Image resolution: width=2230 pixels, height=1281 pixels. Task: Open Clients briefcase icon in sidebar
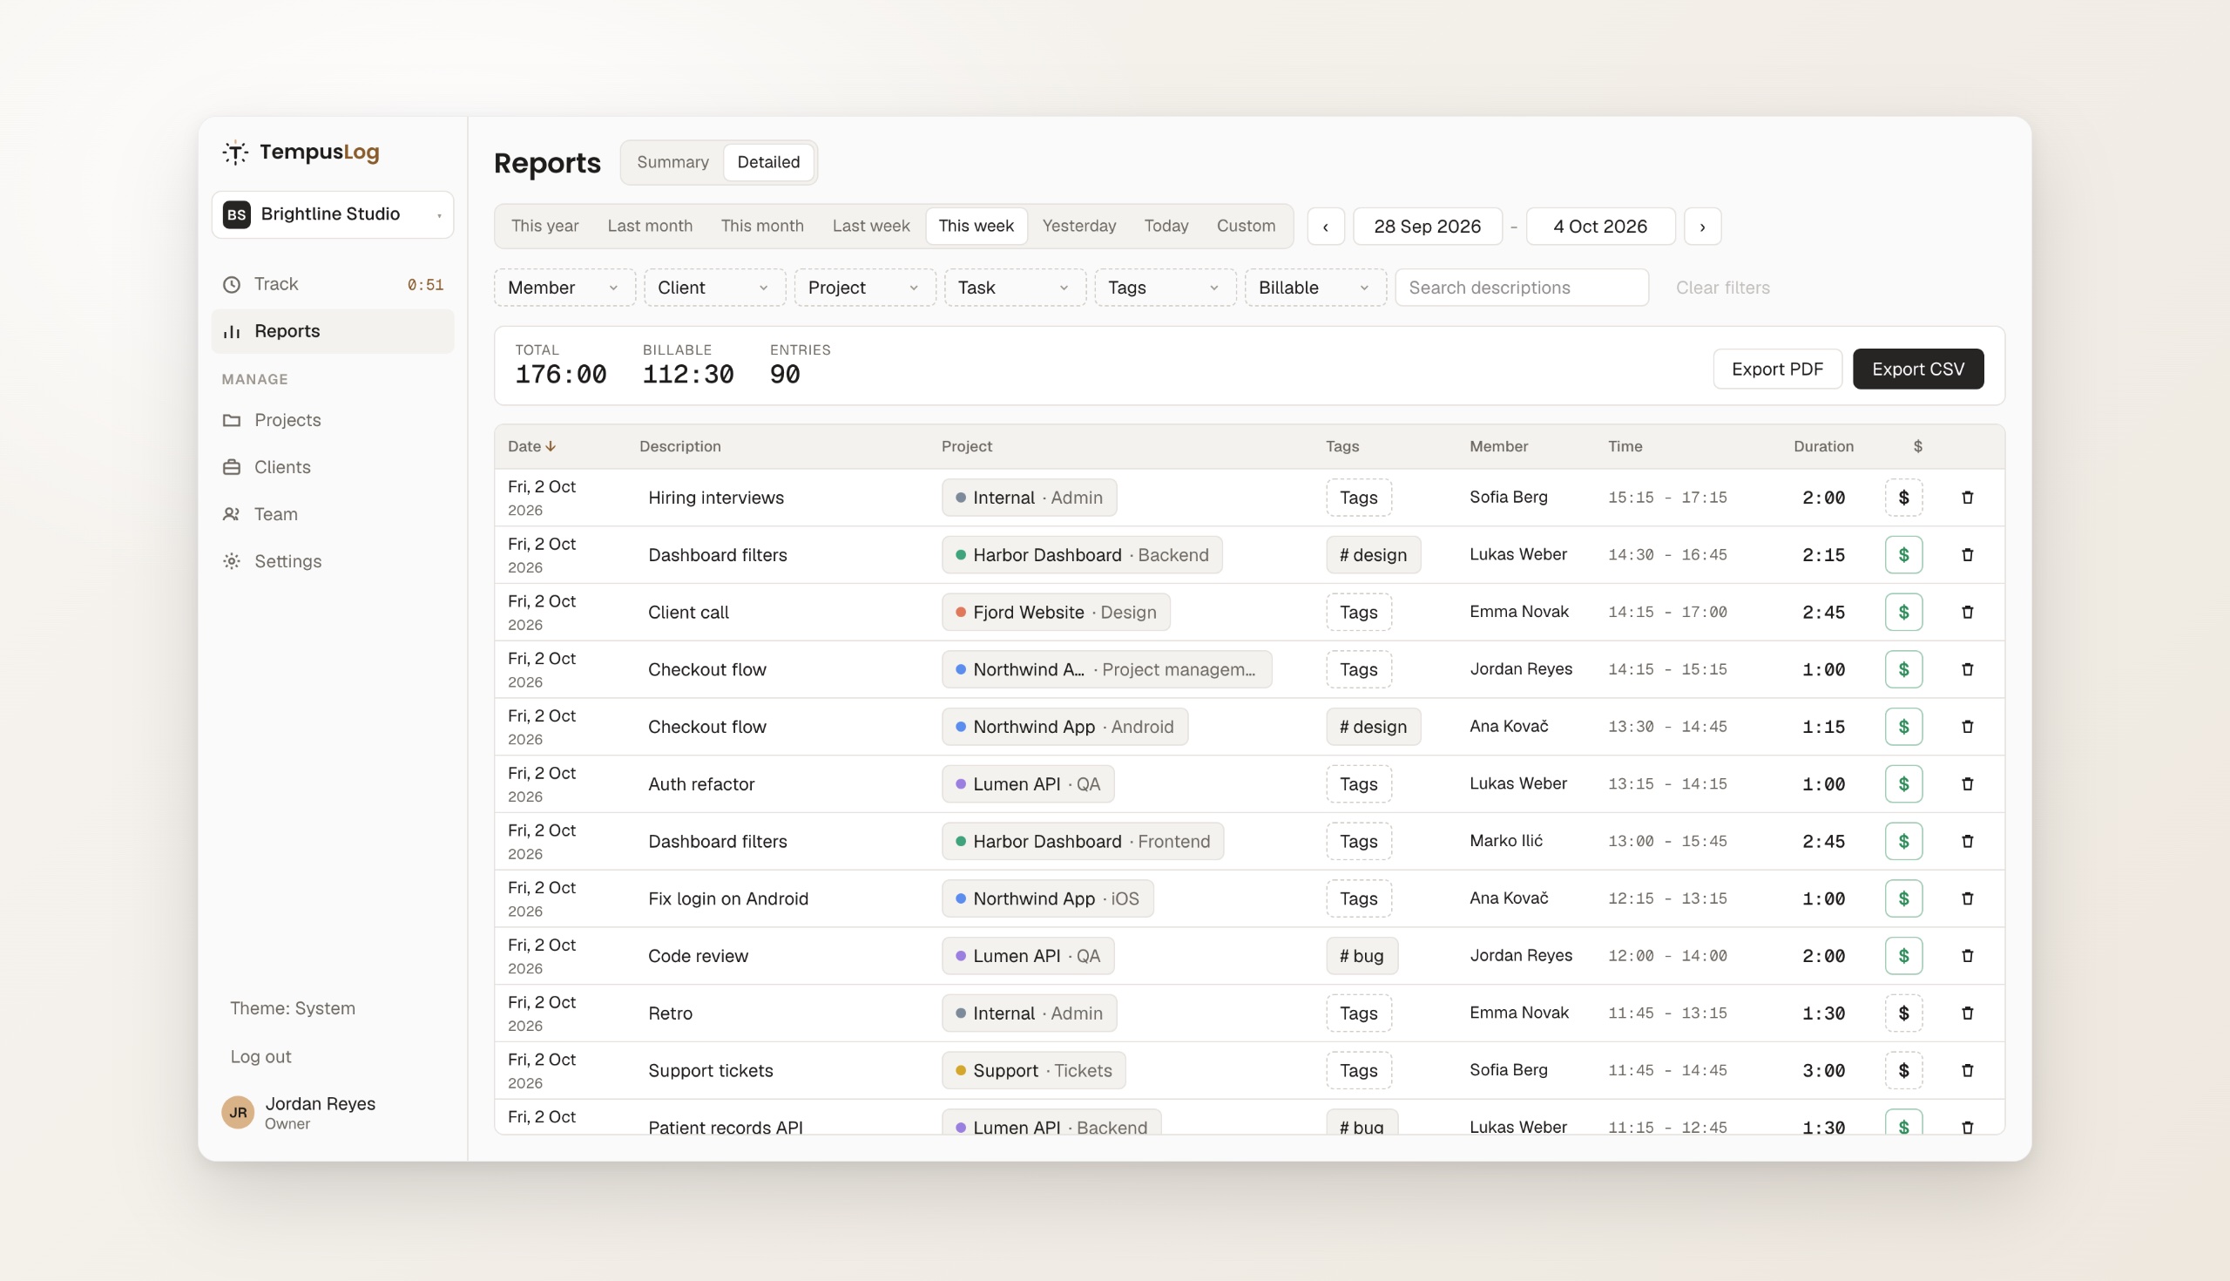click(231, 467)
